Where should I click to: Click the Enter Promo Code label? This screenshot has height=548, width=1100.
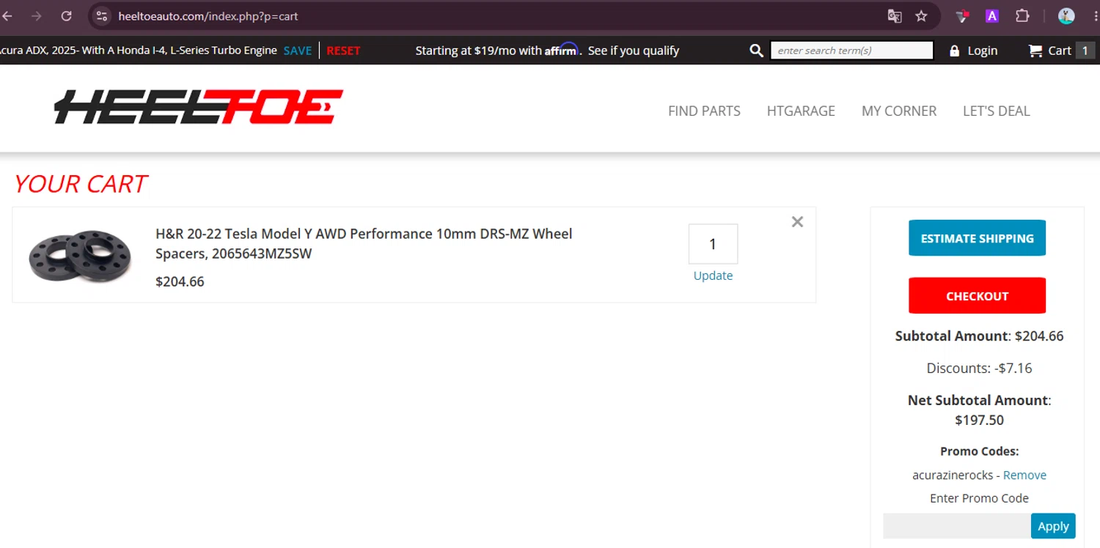(x=979, y=498)
